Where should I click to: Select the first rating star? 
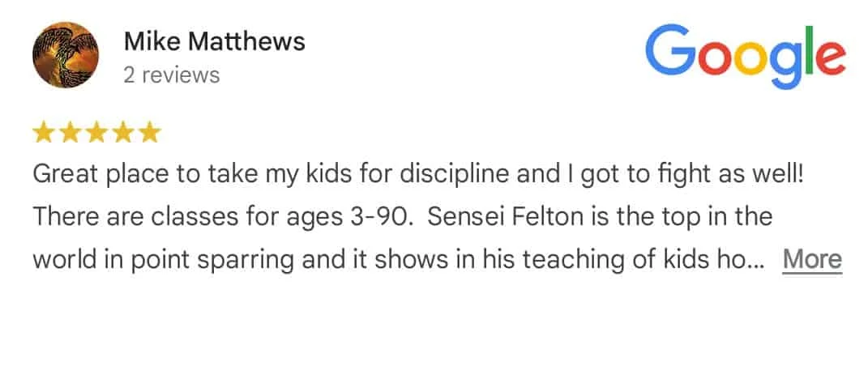(x=43, y=133)
